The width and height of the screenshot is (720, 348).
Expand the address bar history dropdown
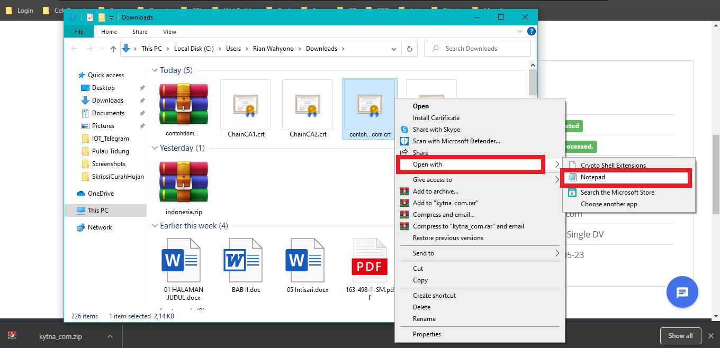pos(394,49)
